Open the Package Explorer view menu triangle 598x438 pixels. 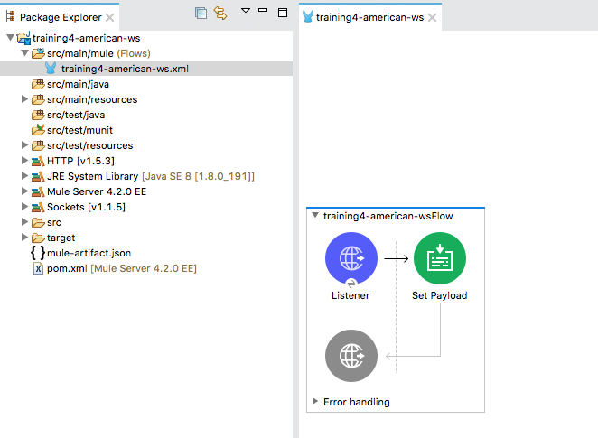[246, 10]
